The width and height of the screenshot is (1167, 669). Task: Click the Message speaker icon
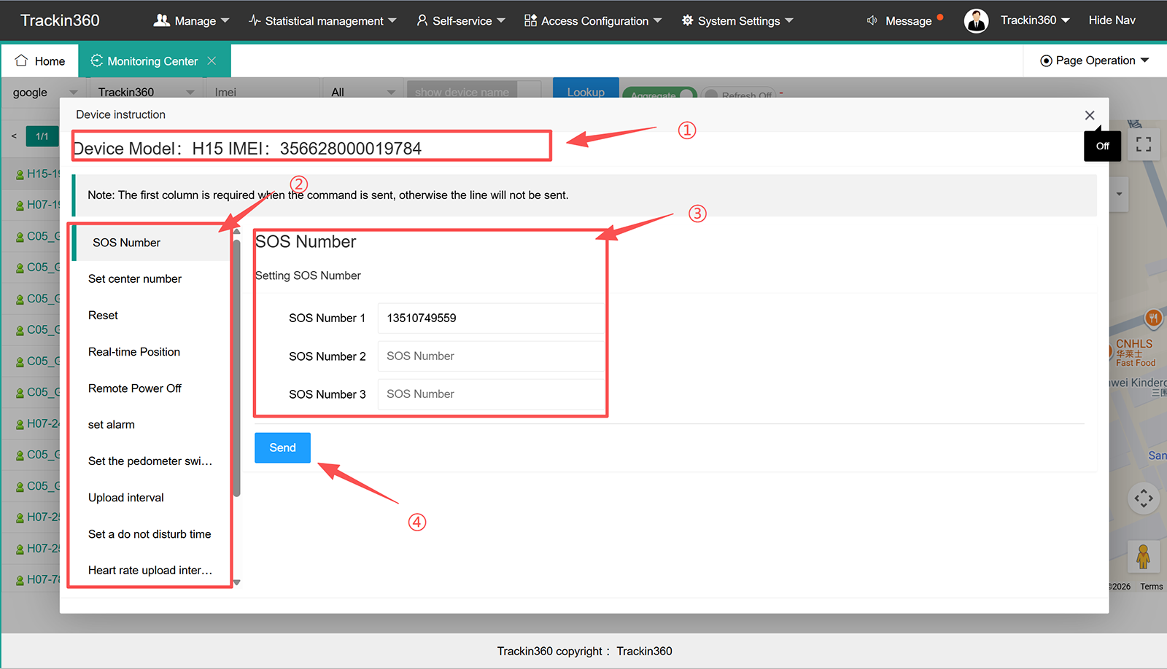872,20
